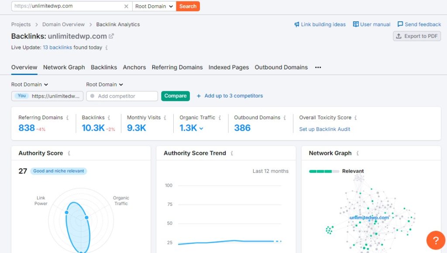Image resolution: width=447 pixels, height=253 pixels.
Task: Click the Add competitor input field
Action: [122, 96]
